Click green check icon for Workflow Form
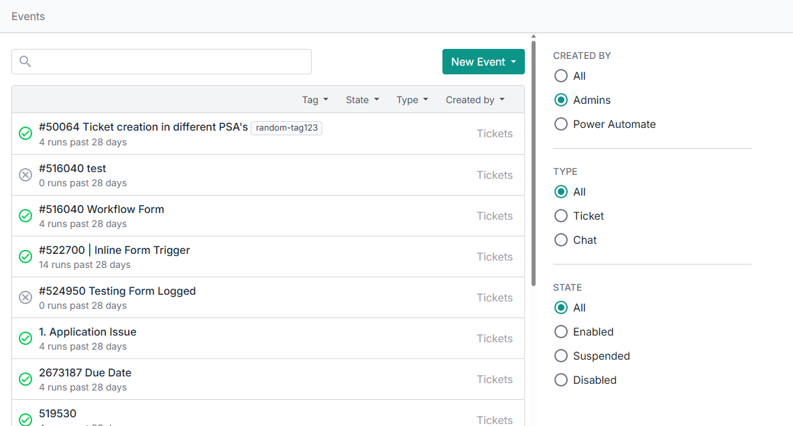 pos(25,216)
